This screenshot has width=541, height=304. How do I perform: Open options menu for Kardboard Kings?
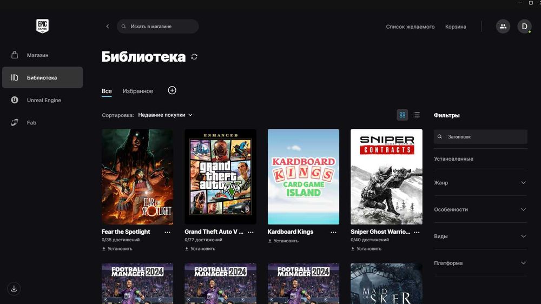tap(333, 232)
